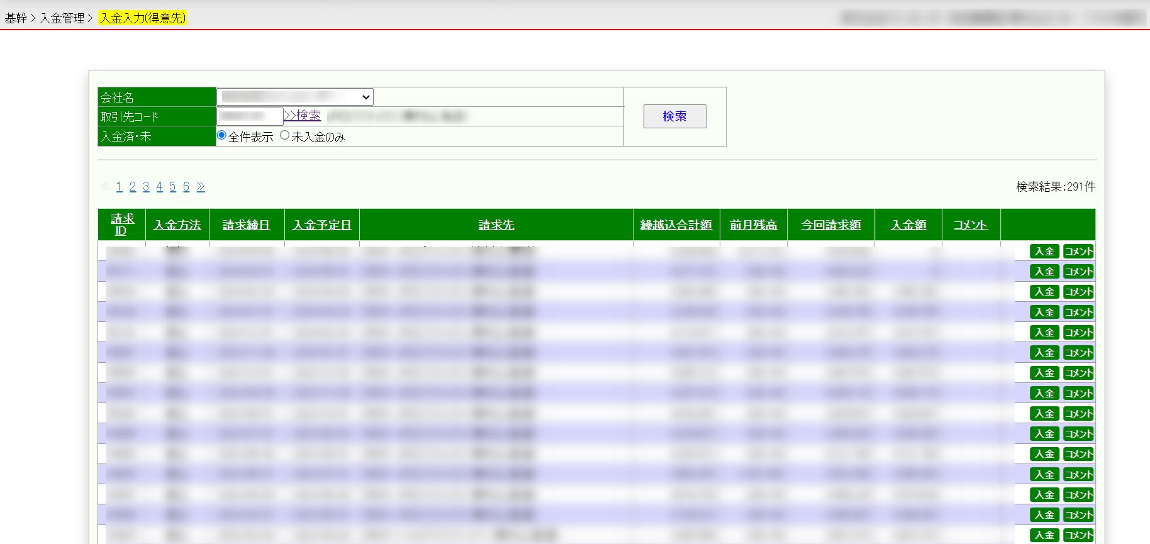Sort by 前月残高 column header

tap(754, 225)
